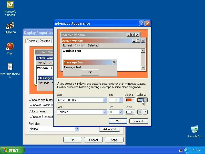The width and height of the screenshot is (205, 154).
Task: Select 'what the theme is' text file icon
Action: (x=10, y=71)
